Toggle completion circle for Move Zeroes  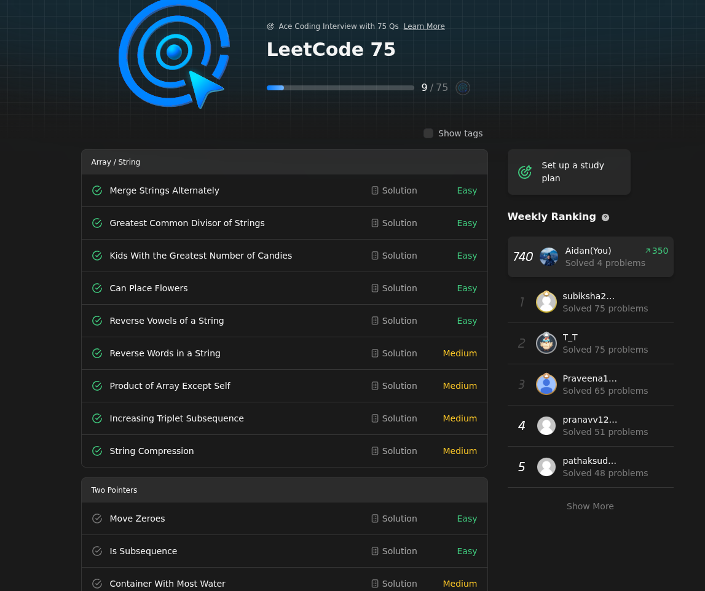(x=97, y=519)
